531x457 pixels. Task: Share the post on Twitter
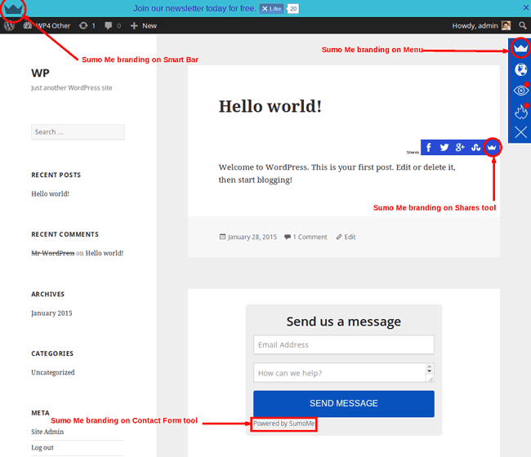click(x=444, y=148)
